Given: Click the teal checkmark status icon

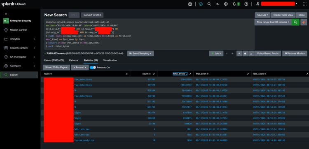Looking at the screenshot, I should click(x=201, y=4).
